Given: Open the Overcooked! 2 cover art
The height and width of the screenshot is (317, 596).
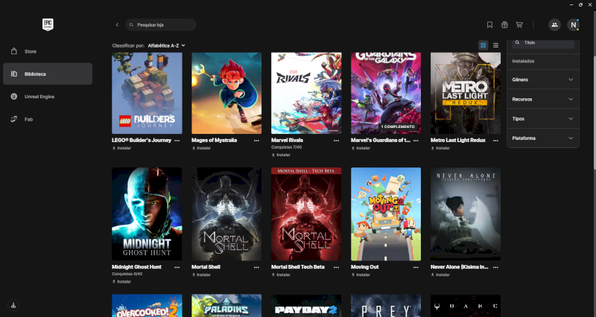Looking at the screenshot, I should 147,306.
